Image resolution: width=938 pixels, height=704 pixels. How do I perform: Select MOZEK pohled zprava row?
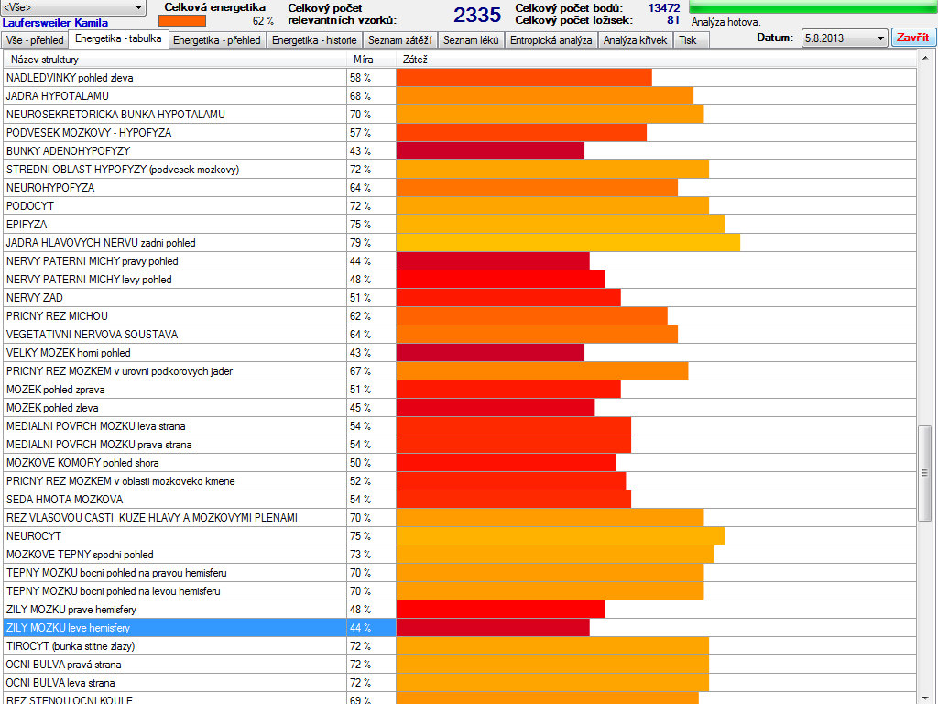(x=460, y=390)
